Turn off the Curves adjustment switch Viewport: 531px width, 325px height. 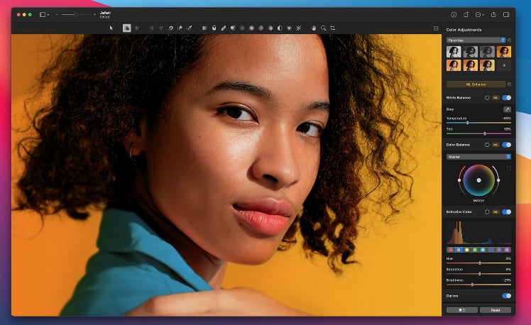tap(506, 295)
